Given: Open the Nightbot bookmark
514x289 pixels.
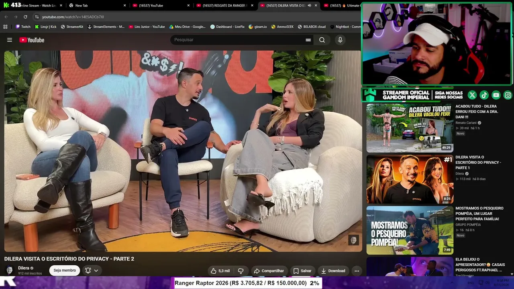Looking at the screenshot, I should coord(345,26).
